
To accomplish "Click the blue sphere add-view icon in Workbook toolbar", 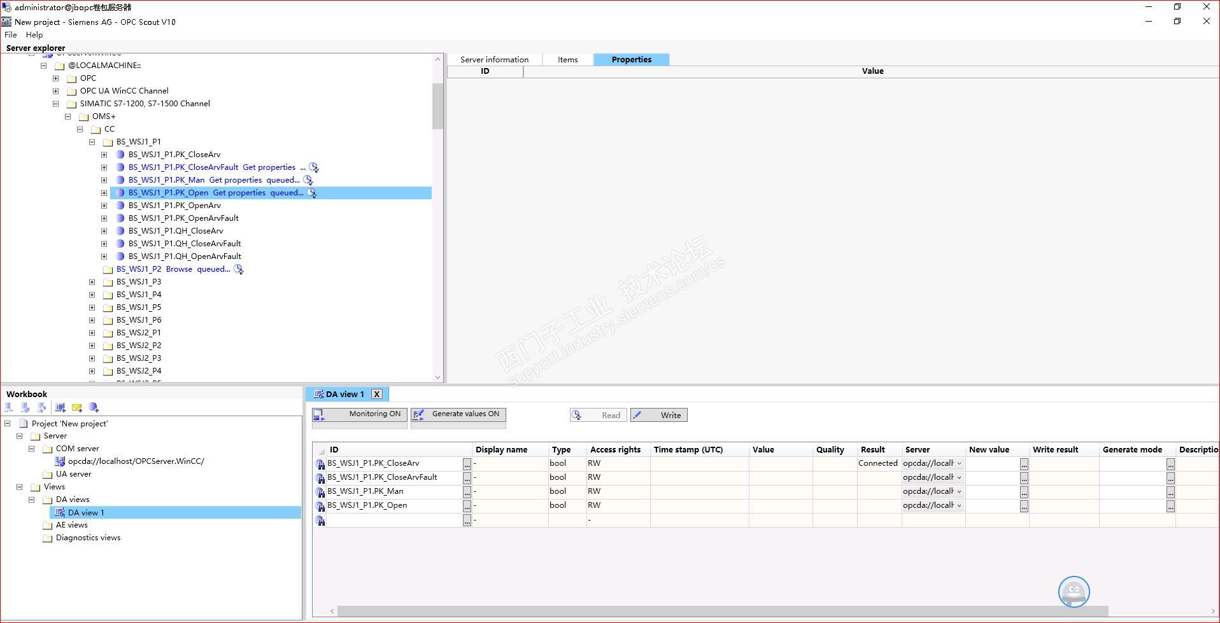I will tap(94, 407).
